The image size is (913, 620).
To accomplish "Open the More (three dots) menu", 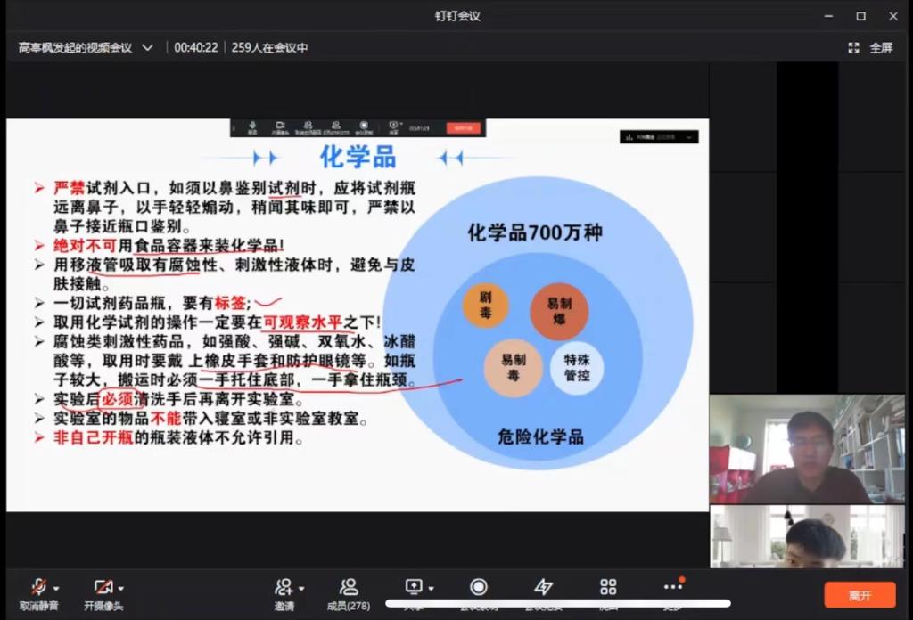I will click(673, 587).
